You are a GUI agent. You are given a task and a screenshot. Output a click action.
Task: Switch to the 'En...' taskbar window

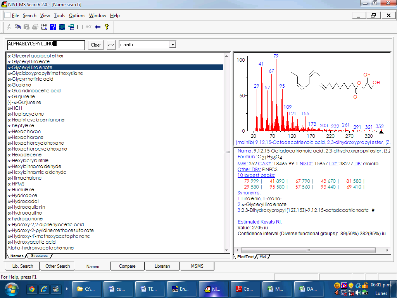point(181,289)
